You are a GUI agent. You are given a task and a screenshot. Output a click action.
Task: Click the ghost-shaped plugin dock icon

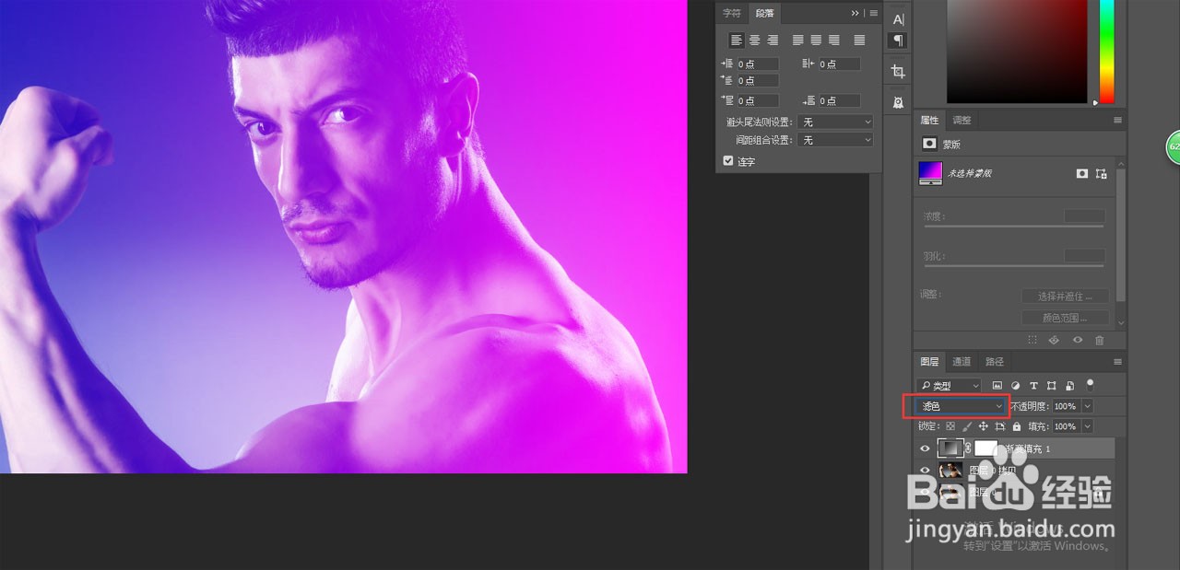[x=898, y=102]
